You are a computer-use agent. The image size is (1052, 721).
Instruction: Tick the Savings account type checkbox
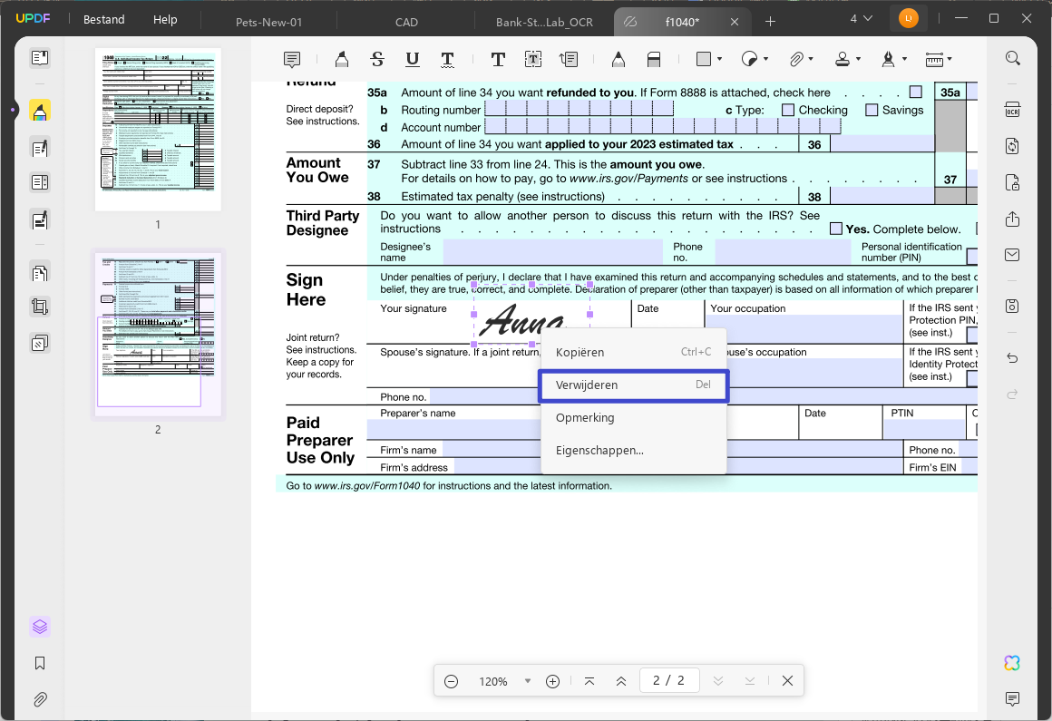872,110
